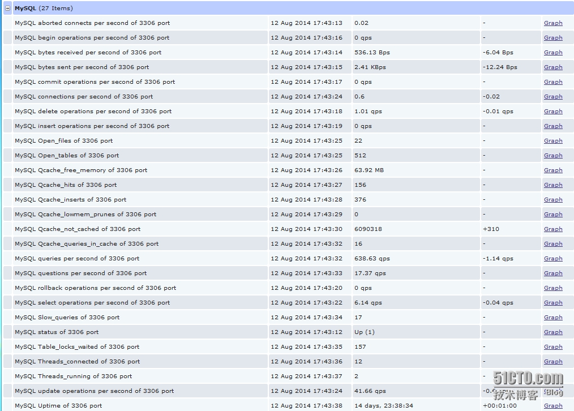Click the change value '-12.24 Bps'
The width and height of the screenshot is (574, 411).
[x=500, y=67]
